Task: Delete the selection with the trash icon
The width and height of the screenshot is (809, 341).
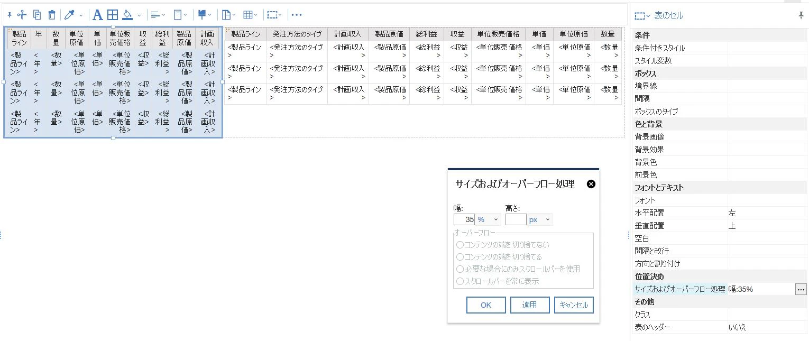Action: pyautogui.click(x=52, y=15)
